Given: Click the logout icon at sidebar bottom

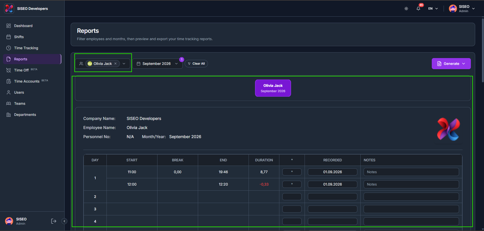Looking at the screenshot, I should pos(54,221).
